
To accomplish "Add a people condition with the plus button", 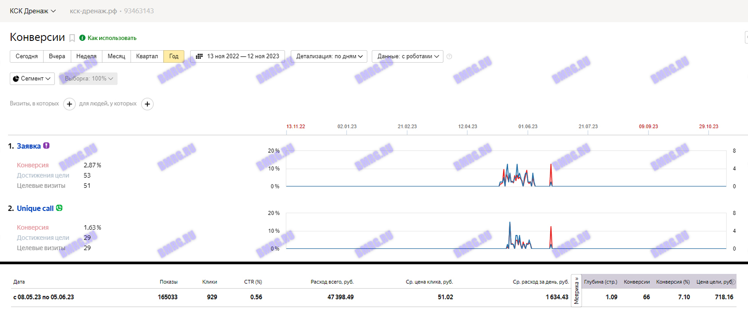I will point(147,104).
